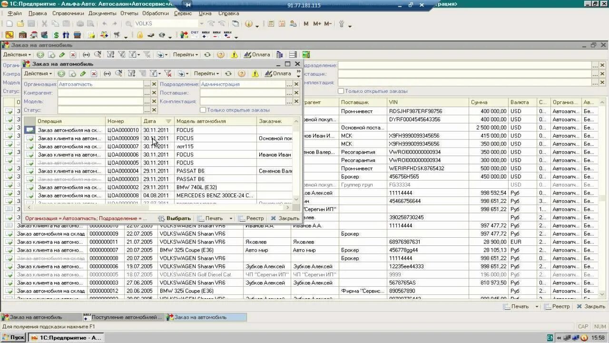Click Windows Пуск start button
The height and width of the screenshot is (343, 609).
[x=13, y=338]
